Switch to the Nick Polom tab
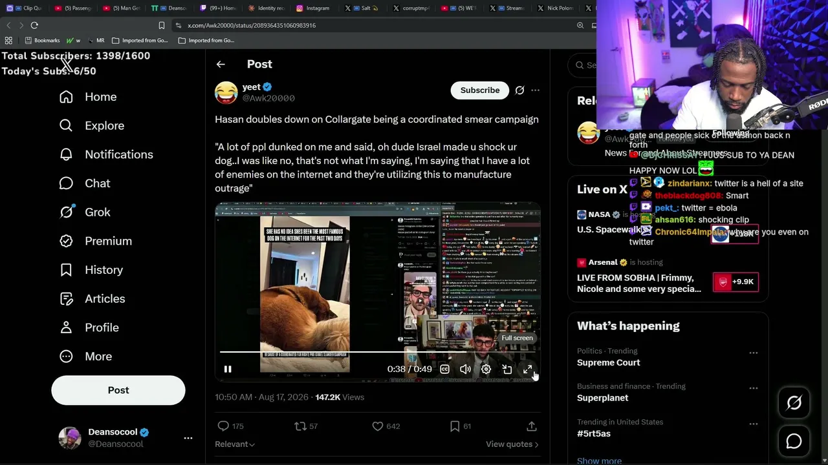The image size is (828, 465). pyautogui.click(x=555, y=8)
